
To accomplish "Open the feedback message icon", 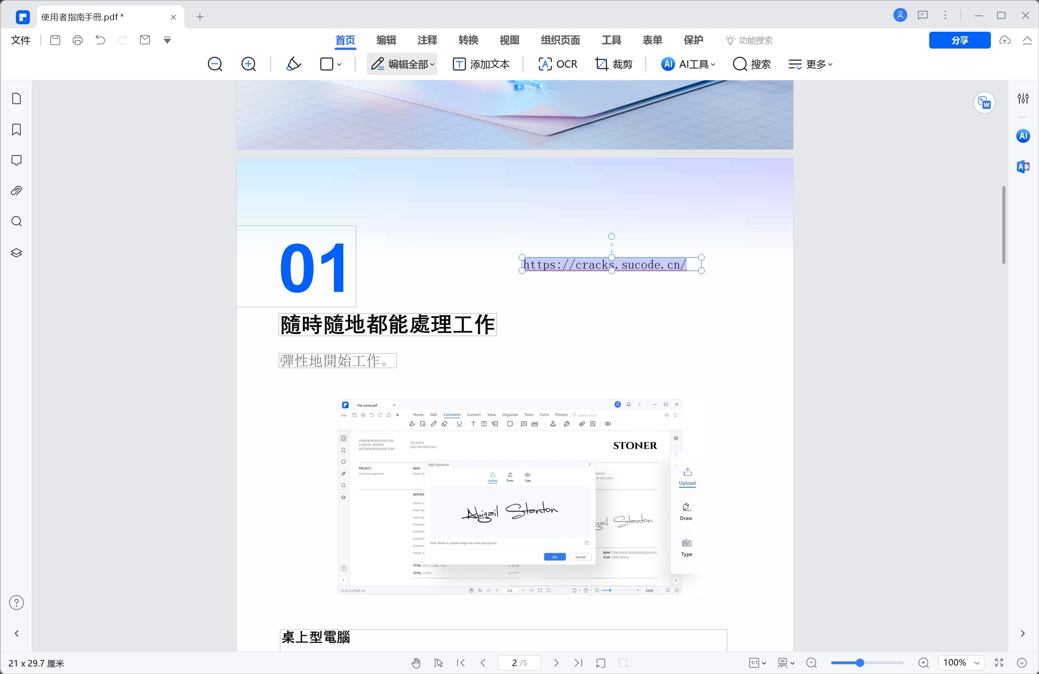I will click(923, 15).
